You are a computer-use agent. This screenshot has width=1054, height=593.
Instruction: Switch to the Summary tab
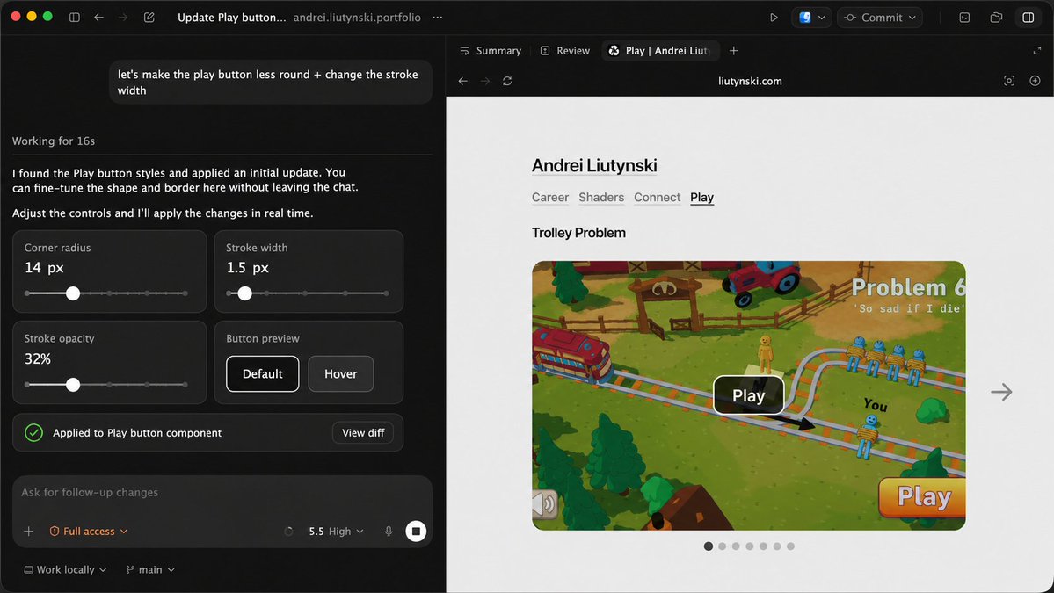pyautogui.click(x=491, y=50)
